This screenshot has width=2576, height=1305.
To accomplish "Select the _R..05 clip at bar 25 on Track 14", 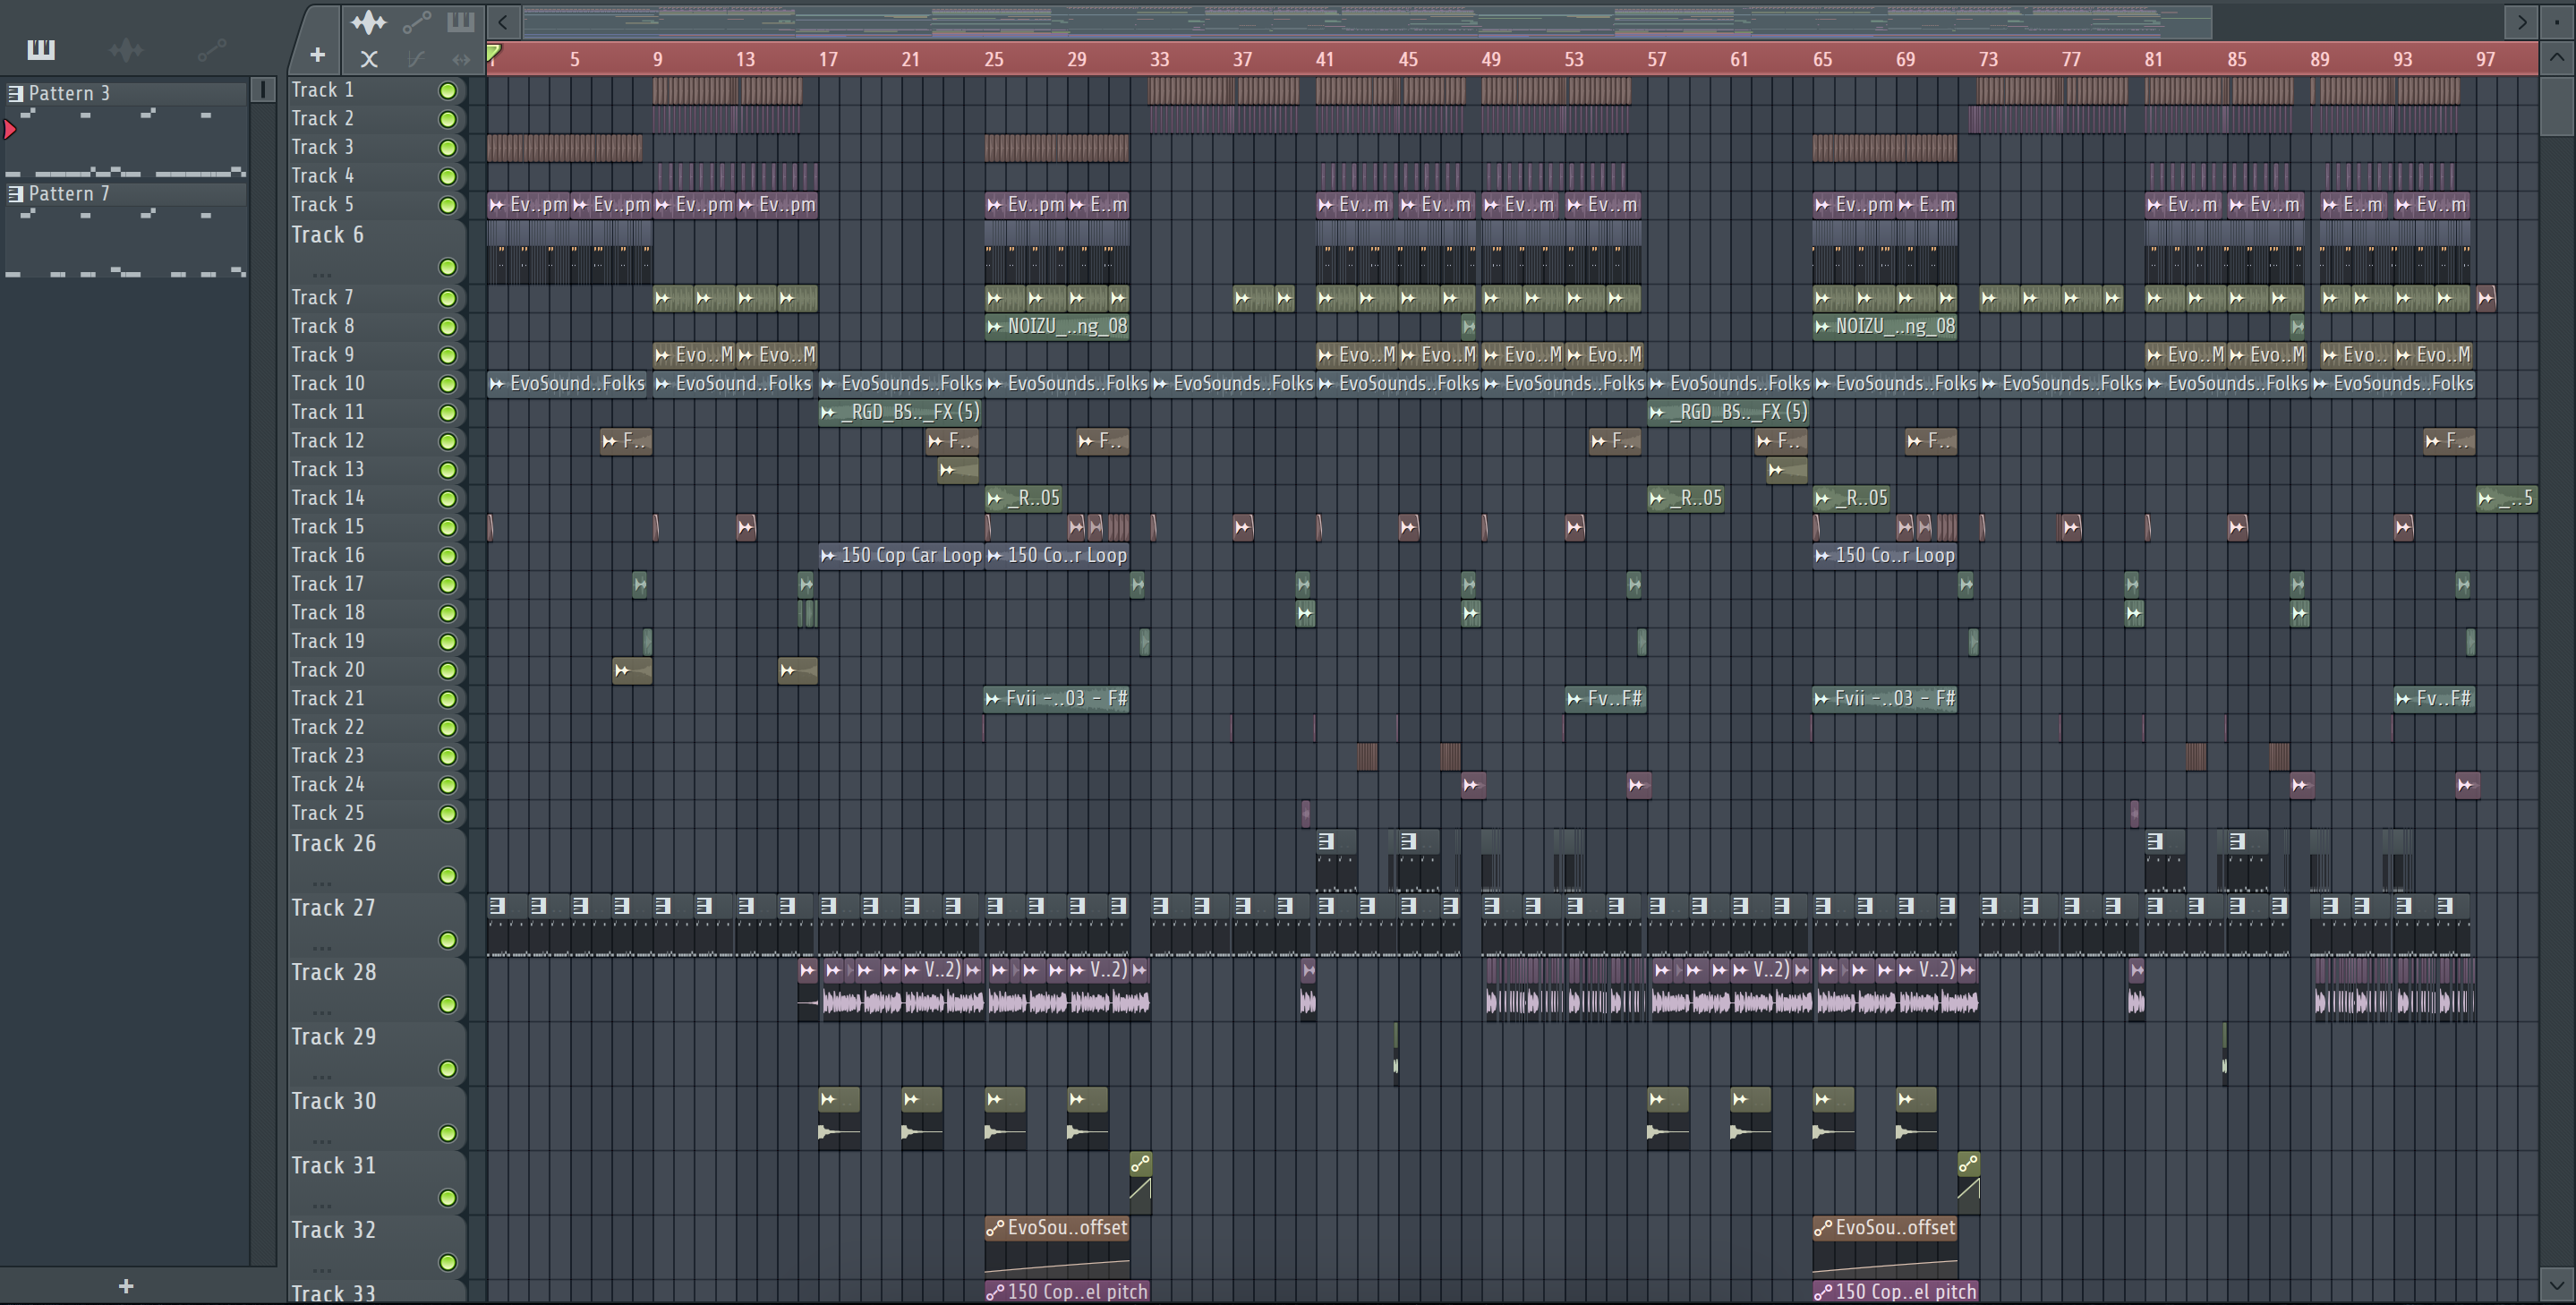I will 1023,498.
